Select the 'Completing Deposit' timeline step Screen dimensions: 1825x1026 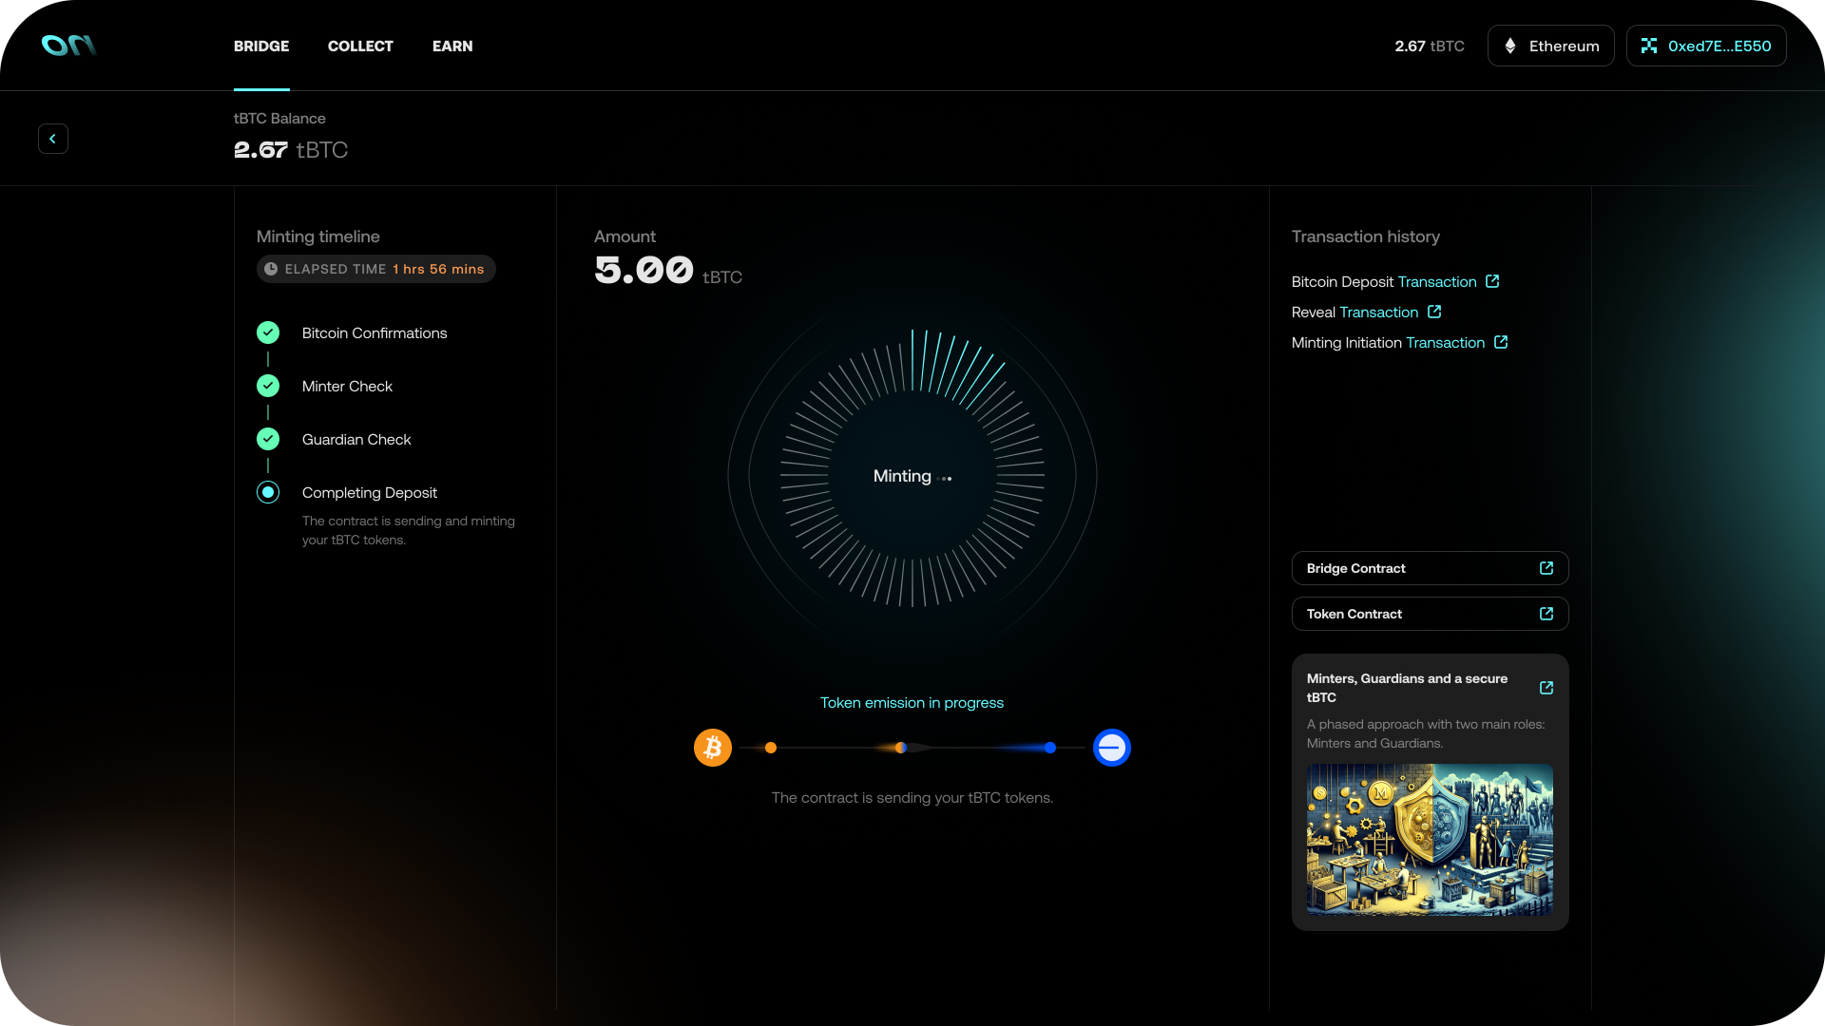click(x=370, y=492)
